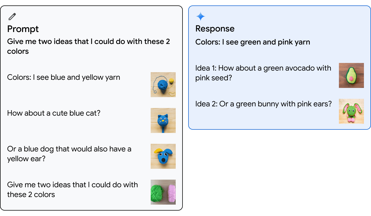Image resolution: width=371 pixels, height=216 pixels.
Task: Click the blue dog with yellow ear text
Action: click(x=69, y=154)
